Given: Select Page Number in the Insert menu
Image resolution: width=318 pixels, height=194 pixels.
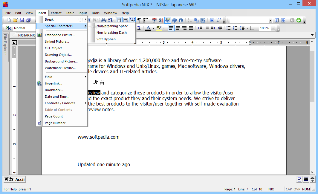Looking at the screenshot, I should (x=62, y=123).
